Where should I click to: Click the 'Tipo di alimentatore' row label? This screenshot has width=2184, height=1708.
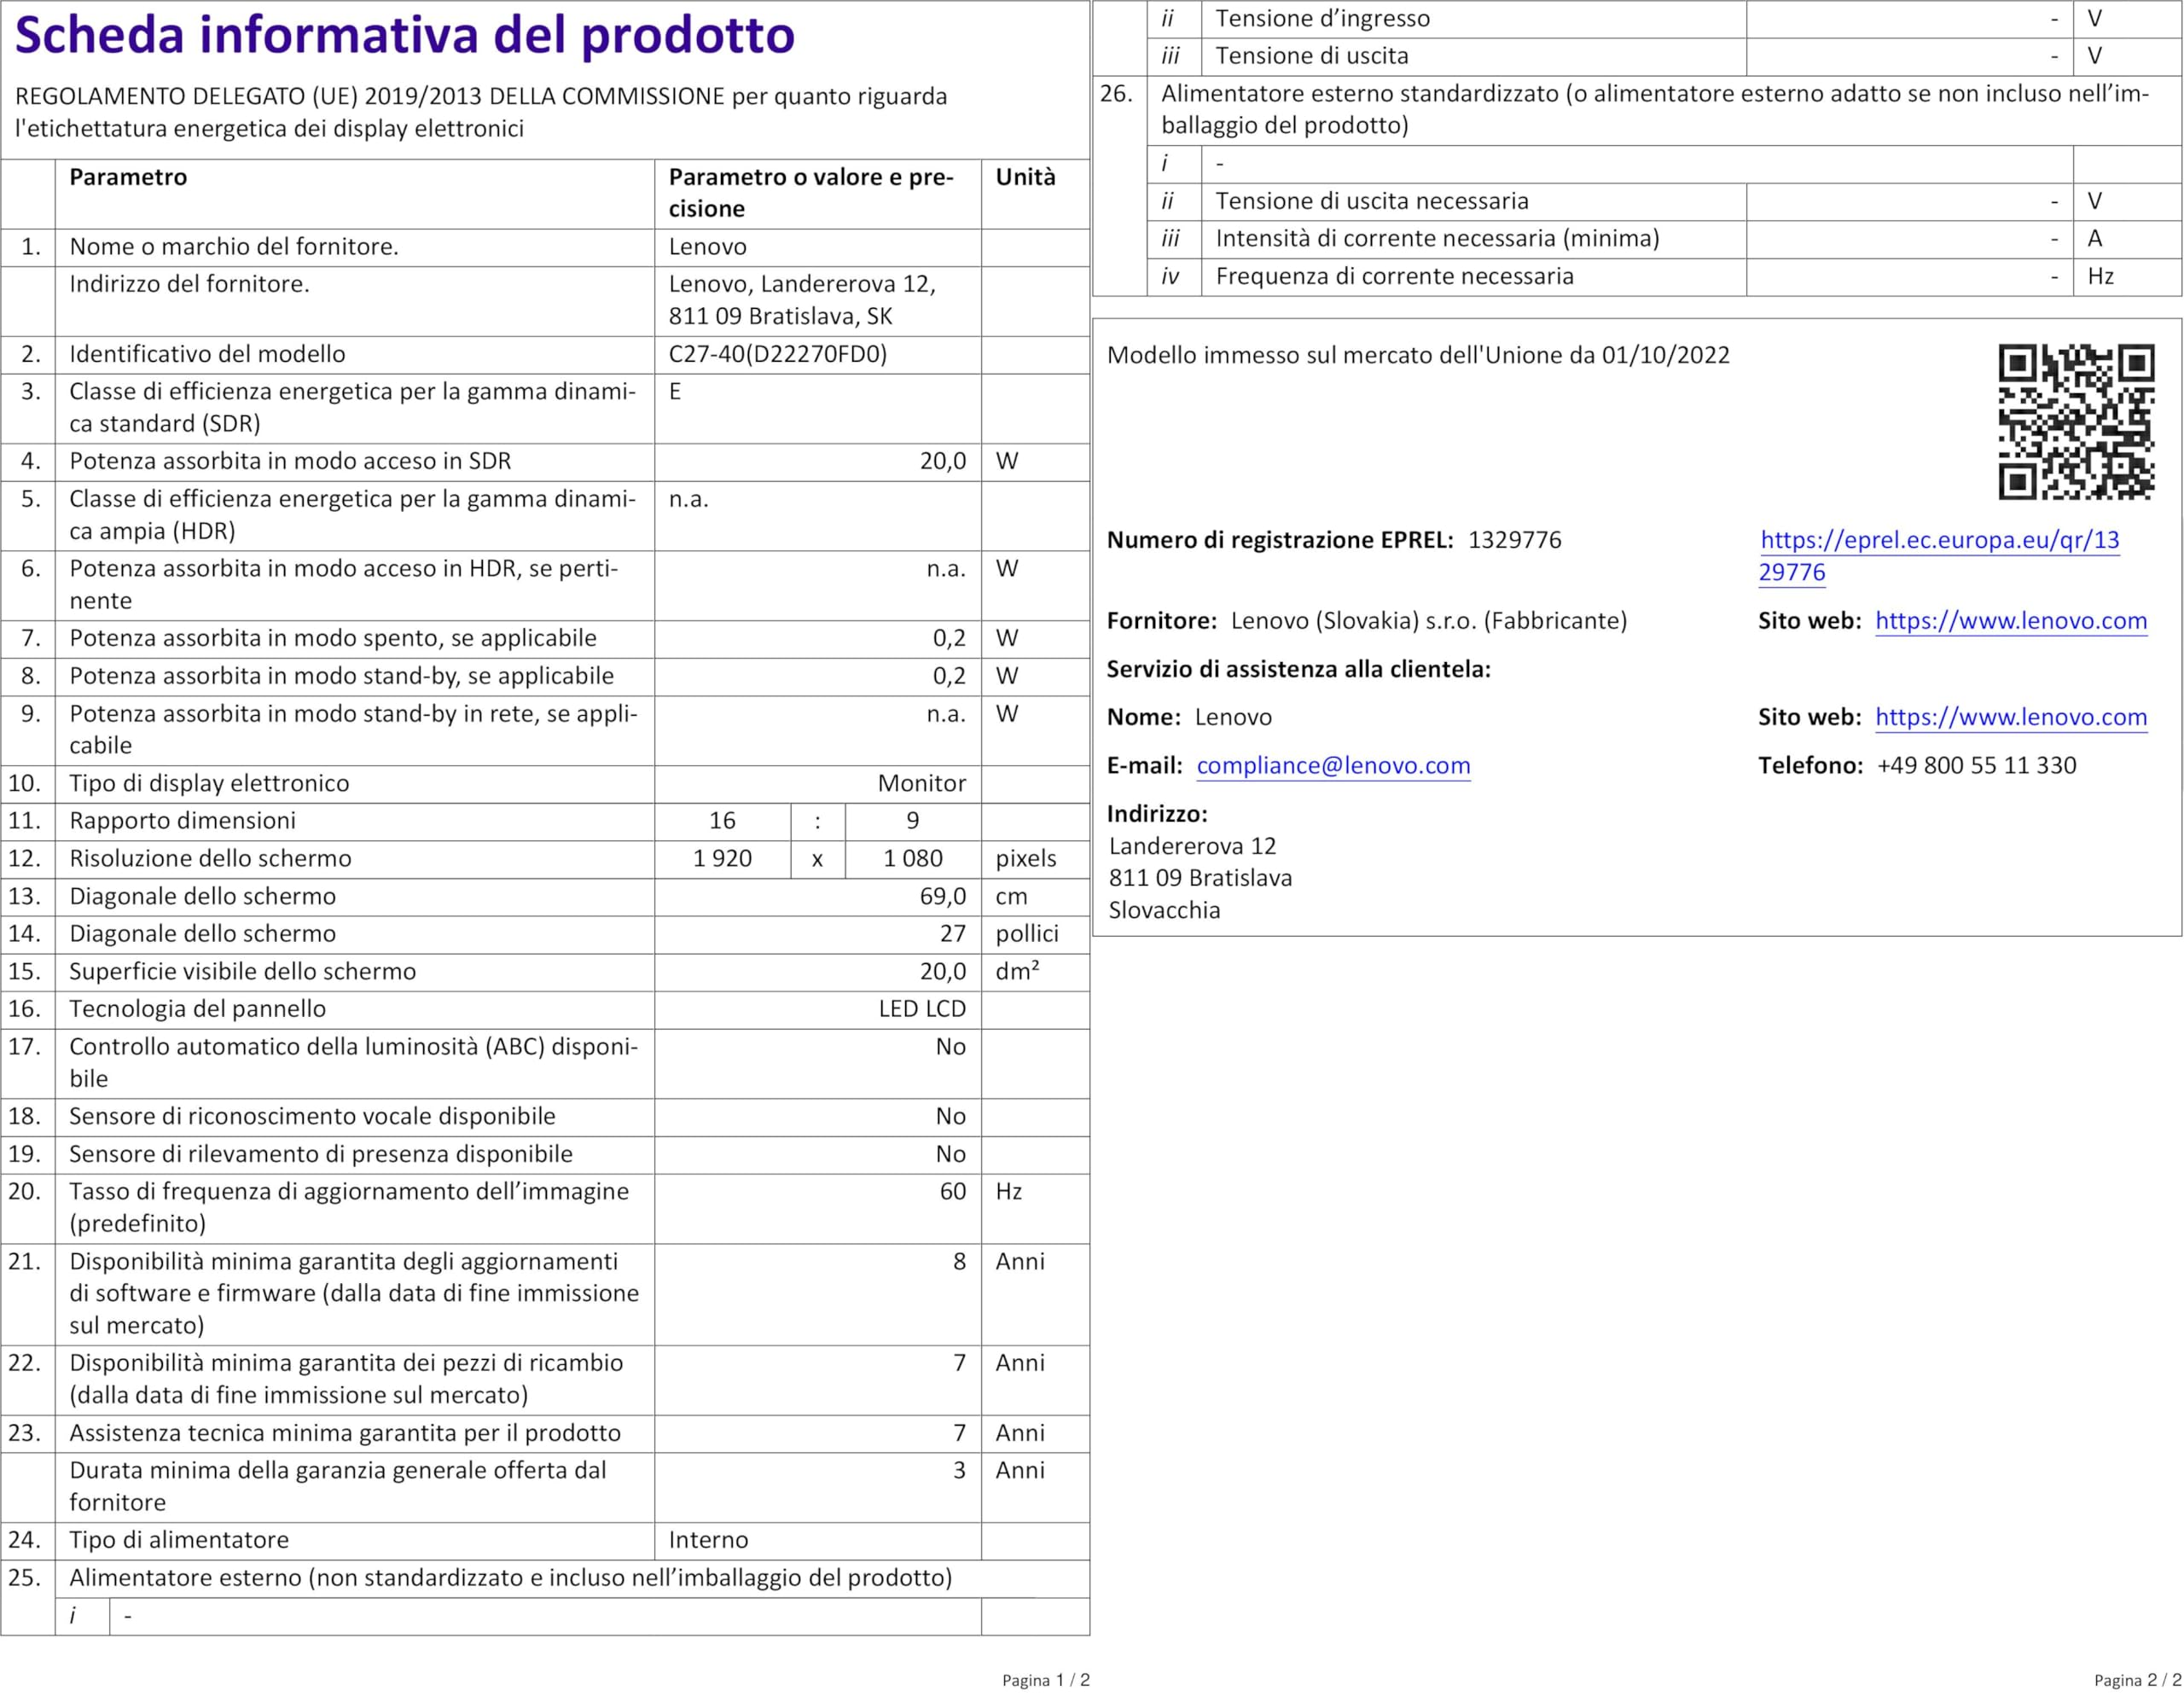pyautogui.click(x=179, y=1540)
